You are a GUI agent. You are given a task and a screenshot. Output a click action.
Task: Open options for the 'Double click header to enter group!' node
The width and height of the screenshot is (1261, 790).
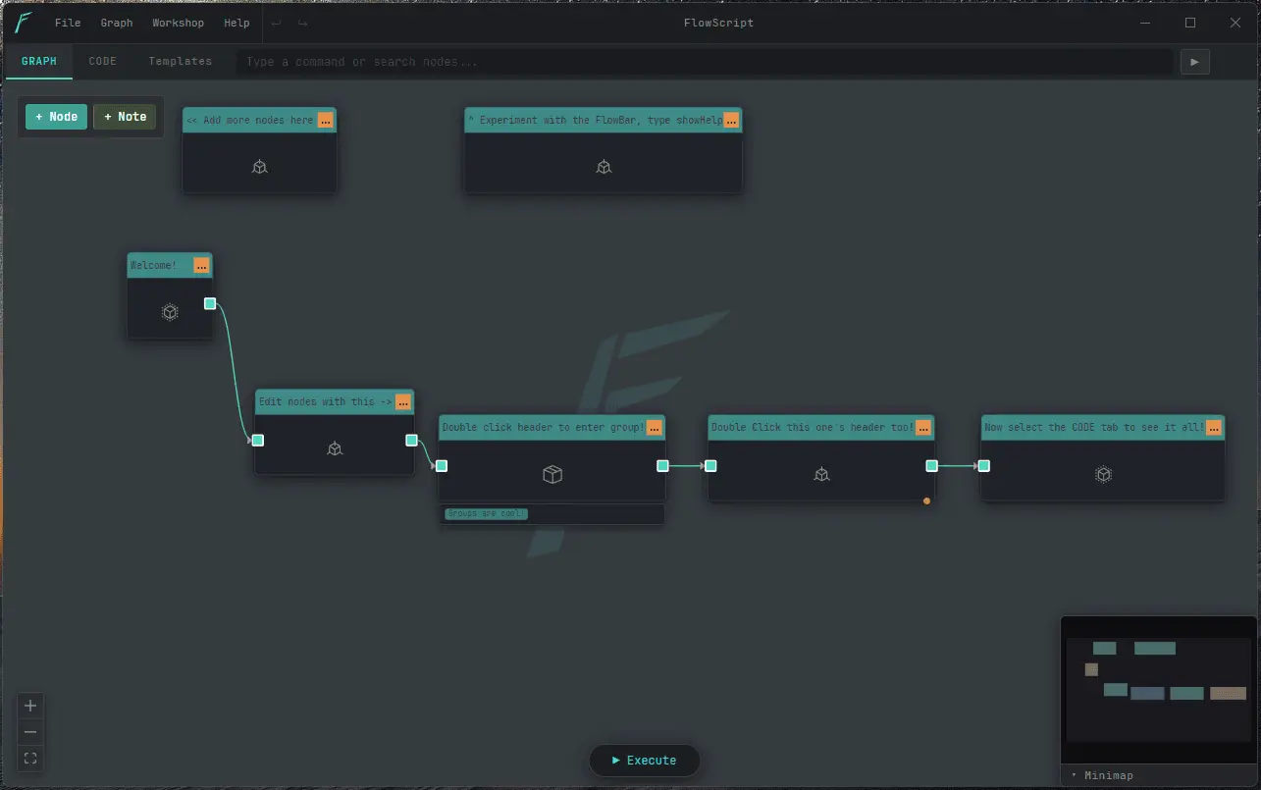pos(654,427)
